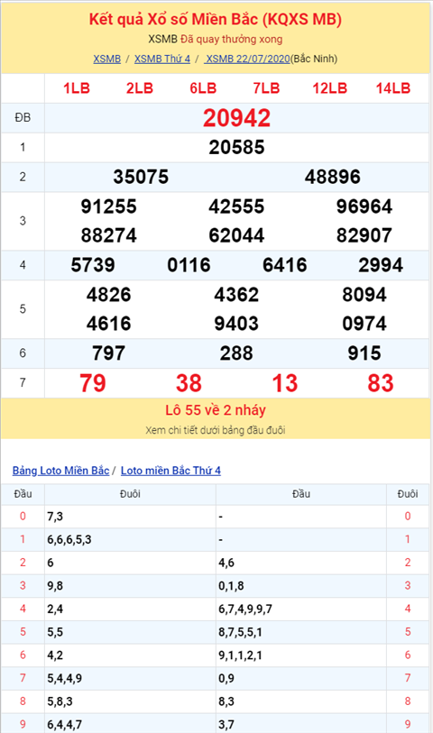Click second prize number 48896
The image size is (433, 733).
pos(333,177)
